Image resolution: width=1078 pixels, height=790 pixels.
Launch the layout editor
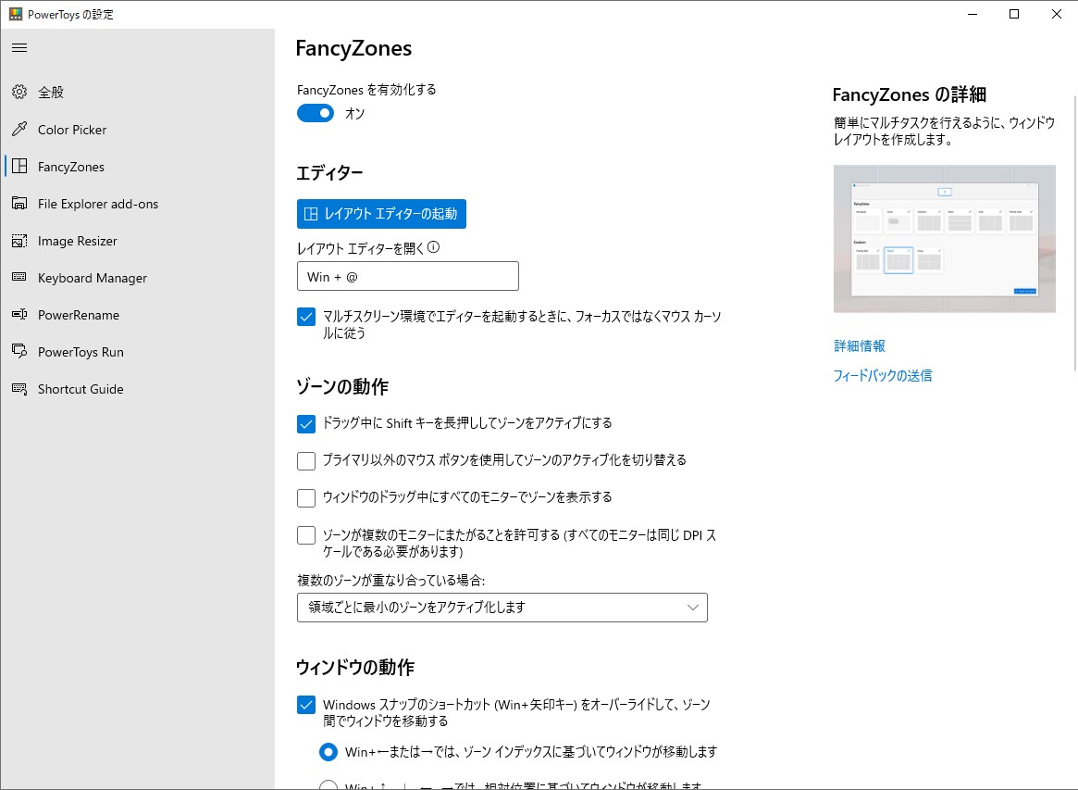(x=381, y=214)
